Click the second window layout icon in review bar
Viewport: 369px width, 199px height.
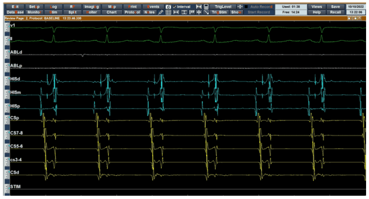(355, 18)
